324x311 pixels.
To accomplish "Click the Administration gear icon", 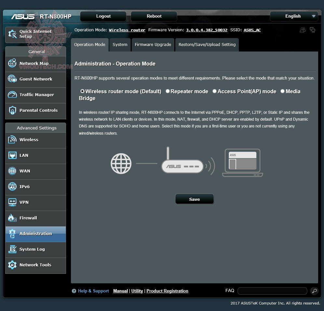I will (x=12, y=233).
